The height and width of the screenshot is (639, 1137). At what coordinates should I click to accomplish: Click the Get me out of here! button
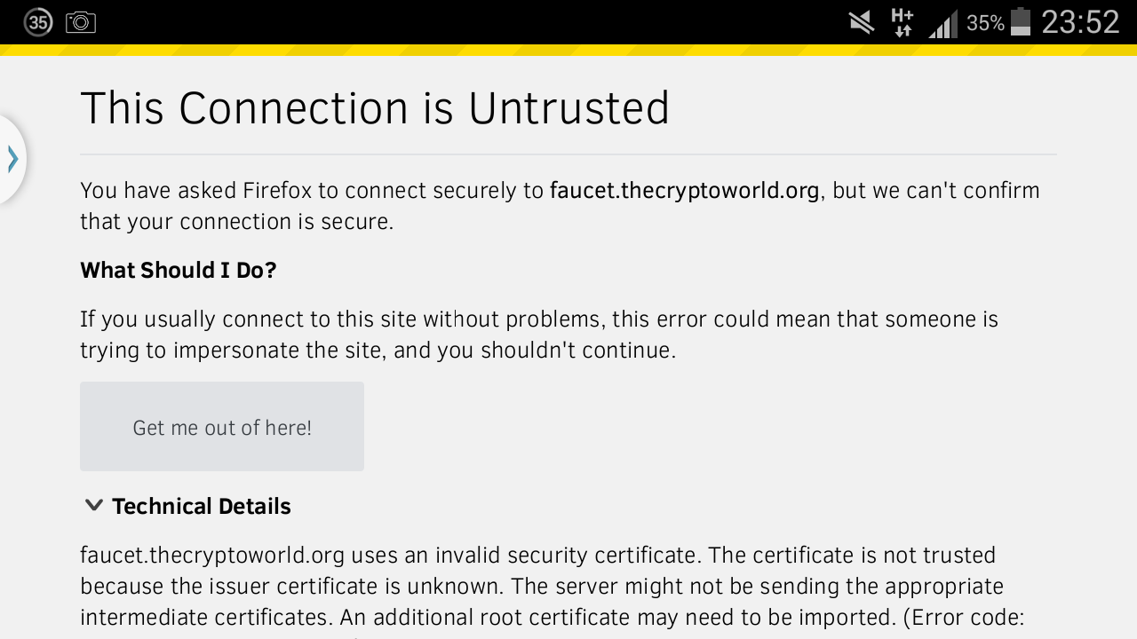click(x=222, y=427)
